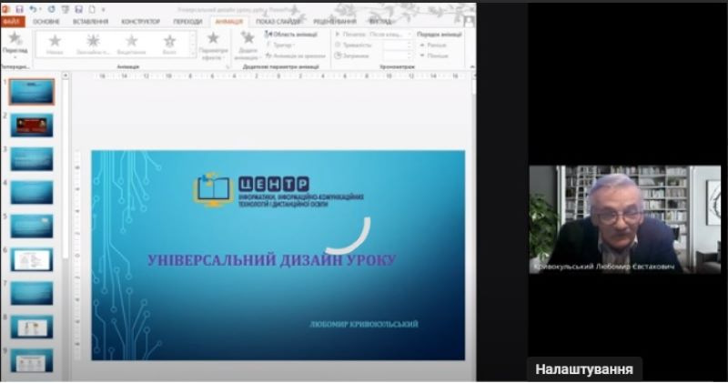Viewport: 728px width, 383px height.
Task: Switch to the ОСНОВНЕ ribbon tab
Action: click(46, 21)
